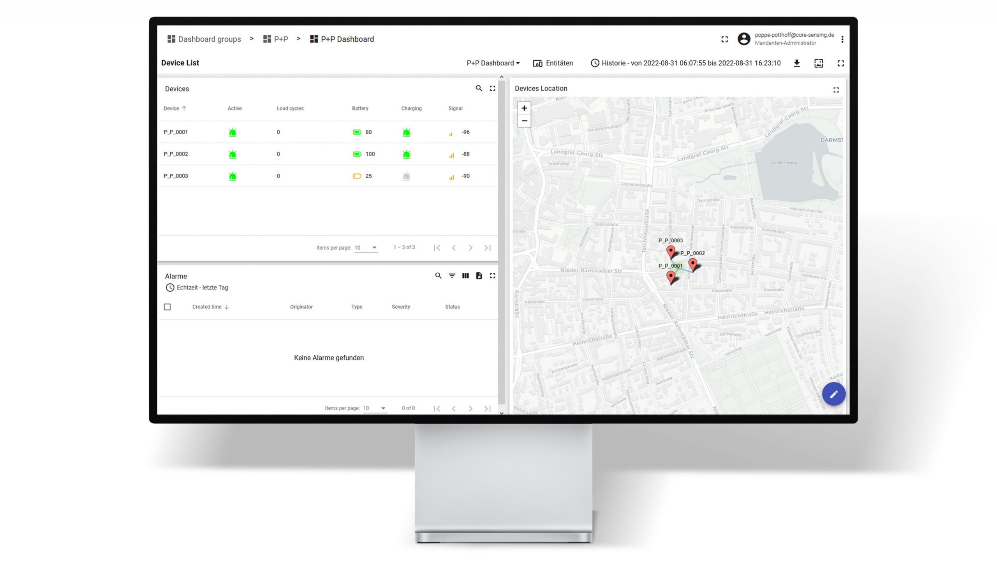
Task: Open the Entitäten button
Action: coord(553,63)
